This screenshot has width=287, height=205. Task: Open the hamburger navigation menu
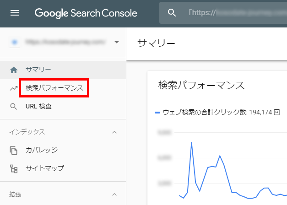click(15, 13)
